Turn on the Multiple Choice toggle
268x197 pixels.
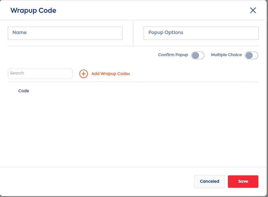[251, 55]
